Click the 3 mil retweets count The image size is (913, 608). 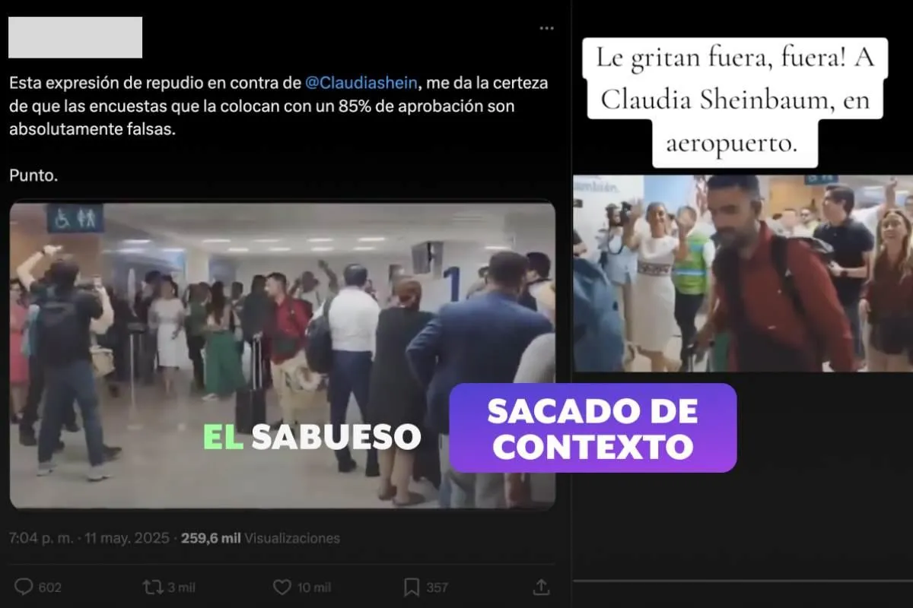pos(181,587)
